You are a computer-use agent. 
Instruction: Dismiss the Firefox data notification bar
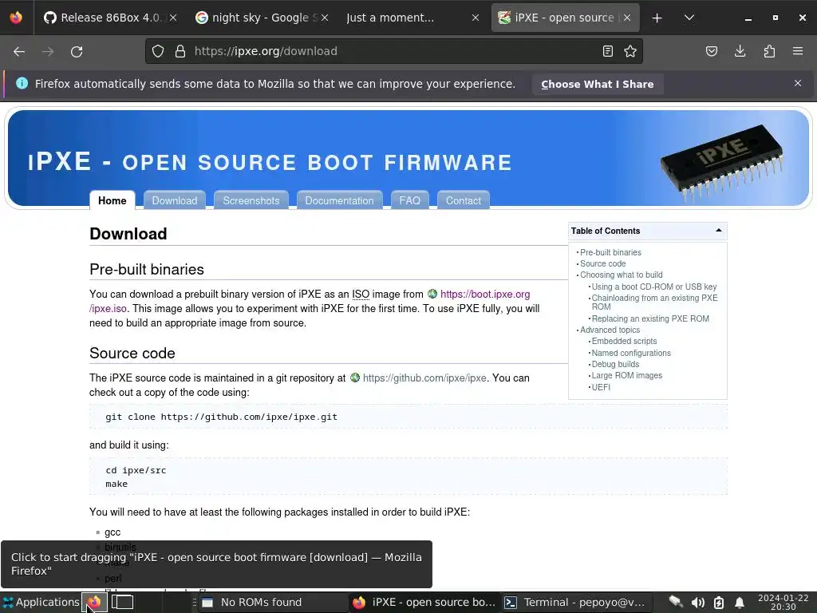(798, 83)
